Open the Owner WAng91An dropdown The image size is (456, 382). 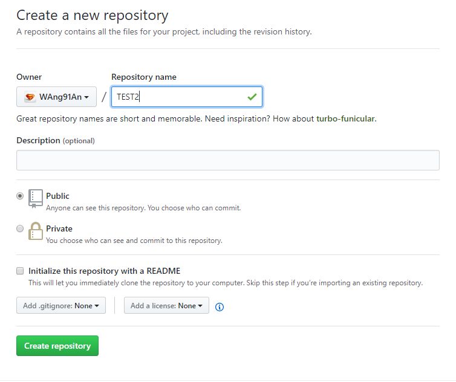pyautogui.click(x=56, y=97)
